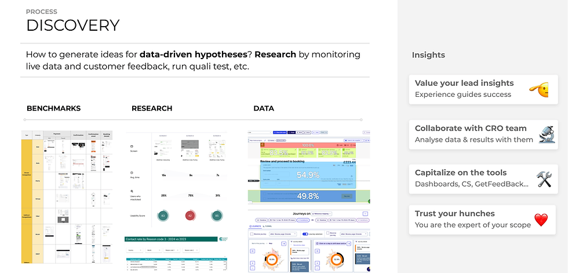Click the 15s average time value
The image size is (568, 273).
pyautogui.click(x=163, y=175)
